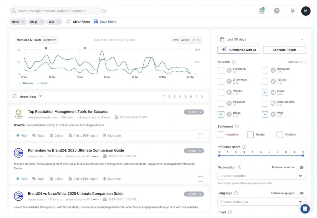The height and width of the screenshot is (218, 317).
Task: Open the notifications notebook icon
Action: click(262, 11)
